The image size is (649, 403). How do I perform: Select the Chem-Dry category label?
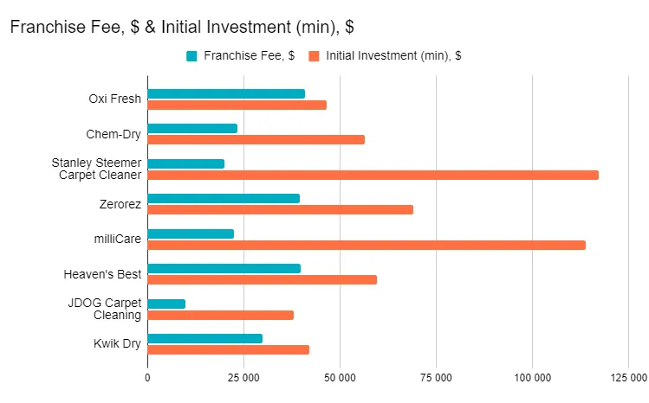click(114, 134)
